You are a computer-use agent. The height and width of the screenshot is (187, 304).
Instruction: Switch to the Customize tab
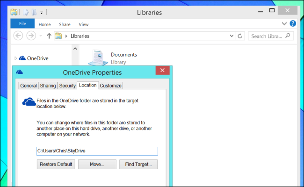coord(110,86)
